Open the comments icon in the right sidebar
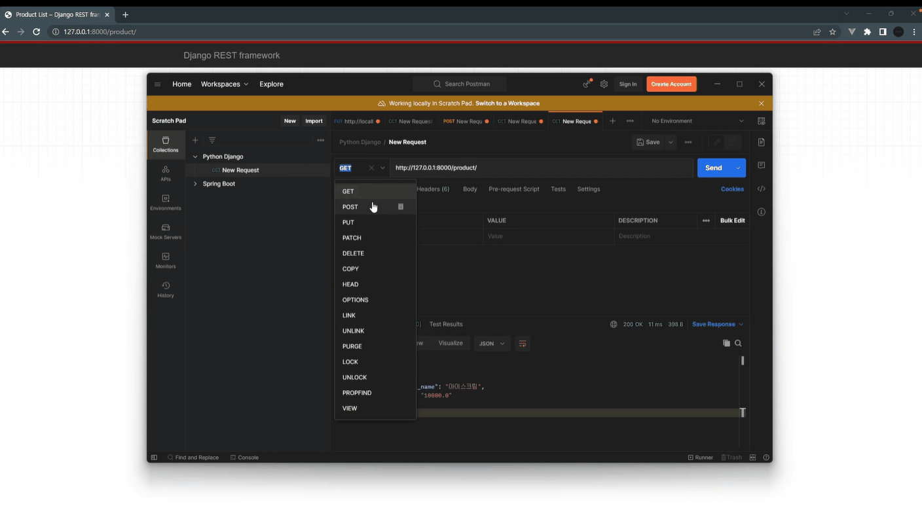The image size is (922, 525). [x=761, y=165]
